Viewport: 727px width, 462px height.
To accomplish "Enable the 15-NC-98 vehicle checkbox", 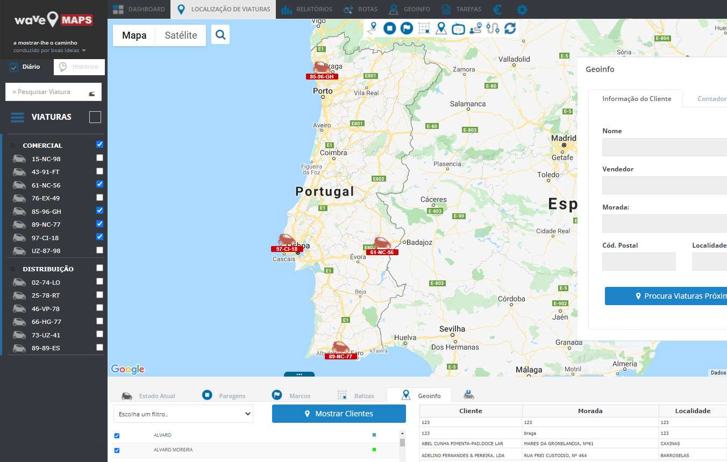I will pos(99,158).
